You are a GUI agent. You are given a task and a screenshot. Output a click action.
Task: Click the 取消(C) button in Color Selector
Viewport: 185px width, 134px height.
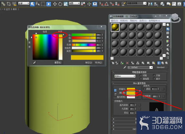point(98,62)
